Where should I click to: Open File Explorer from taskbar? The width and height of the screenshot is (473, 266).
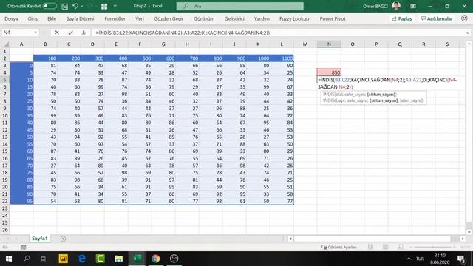tap(118, 259)
